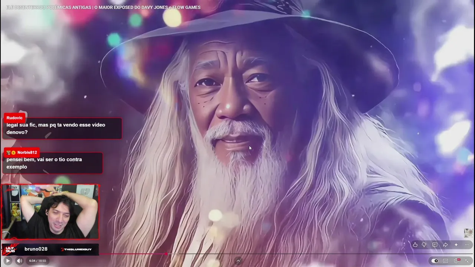Play the video
The width and height of the screenshot is (475, 267).
tap(8, 261)
